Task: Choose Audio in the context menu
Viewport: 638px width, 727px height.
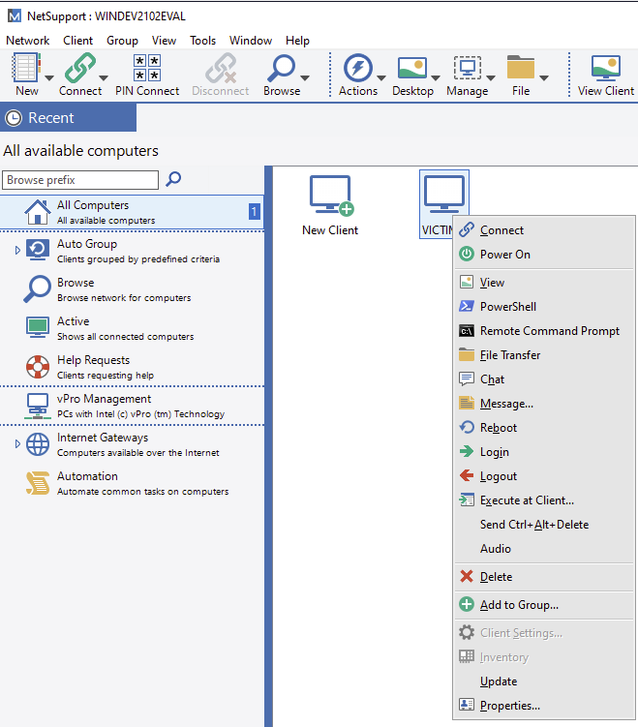Action: click(x=544, y=549)
